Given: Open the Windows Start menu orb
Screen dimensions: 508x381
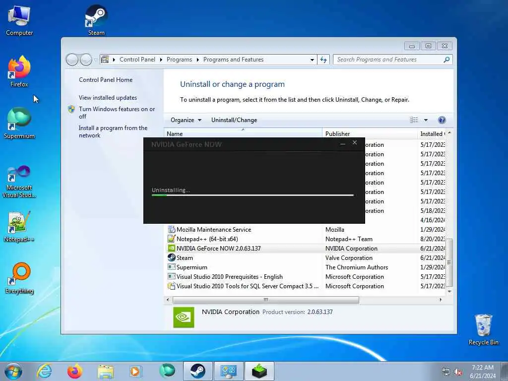Looking at the screenshot, I should pos(13,371).
